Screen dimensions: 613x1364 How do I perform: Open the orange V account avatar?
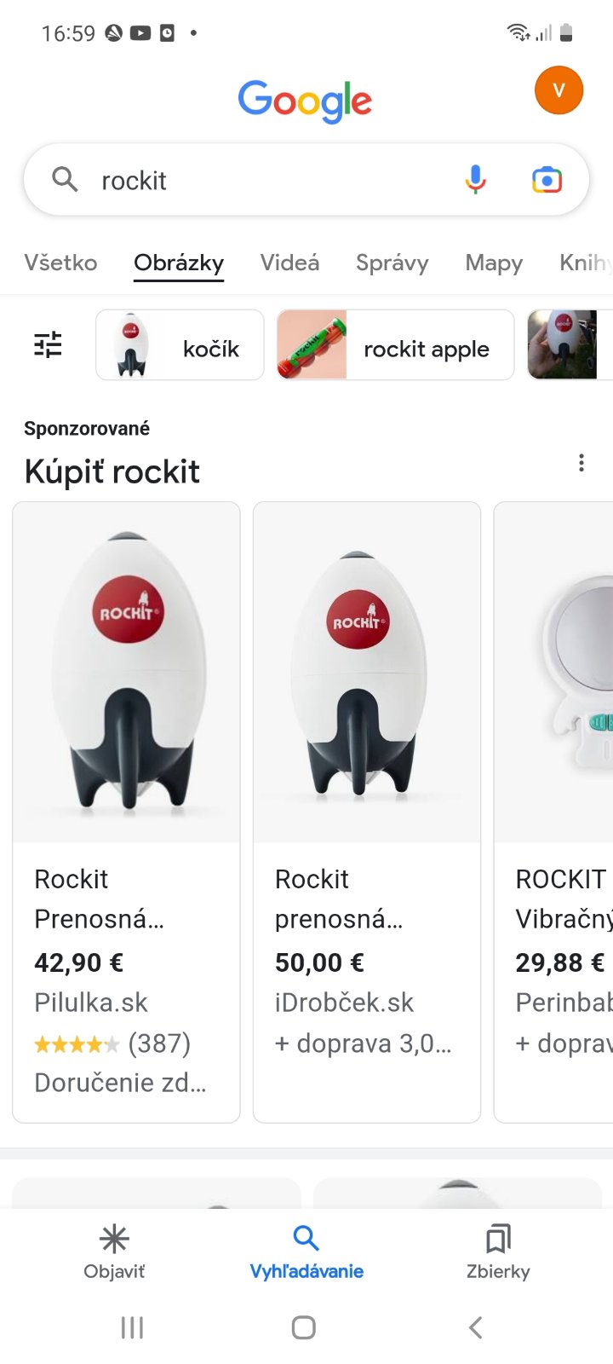click(x=559, y=90)
